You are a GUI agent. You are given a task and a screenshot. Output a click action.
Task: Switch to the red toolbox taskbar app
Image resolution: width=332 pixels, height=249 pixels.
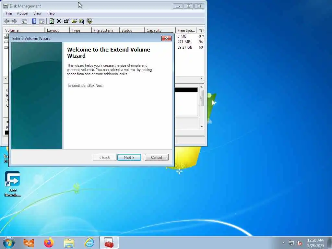[109, 243]
